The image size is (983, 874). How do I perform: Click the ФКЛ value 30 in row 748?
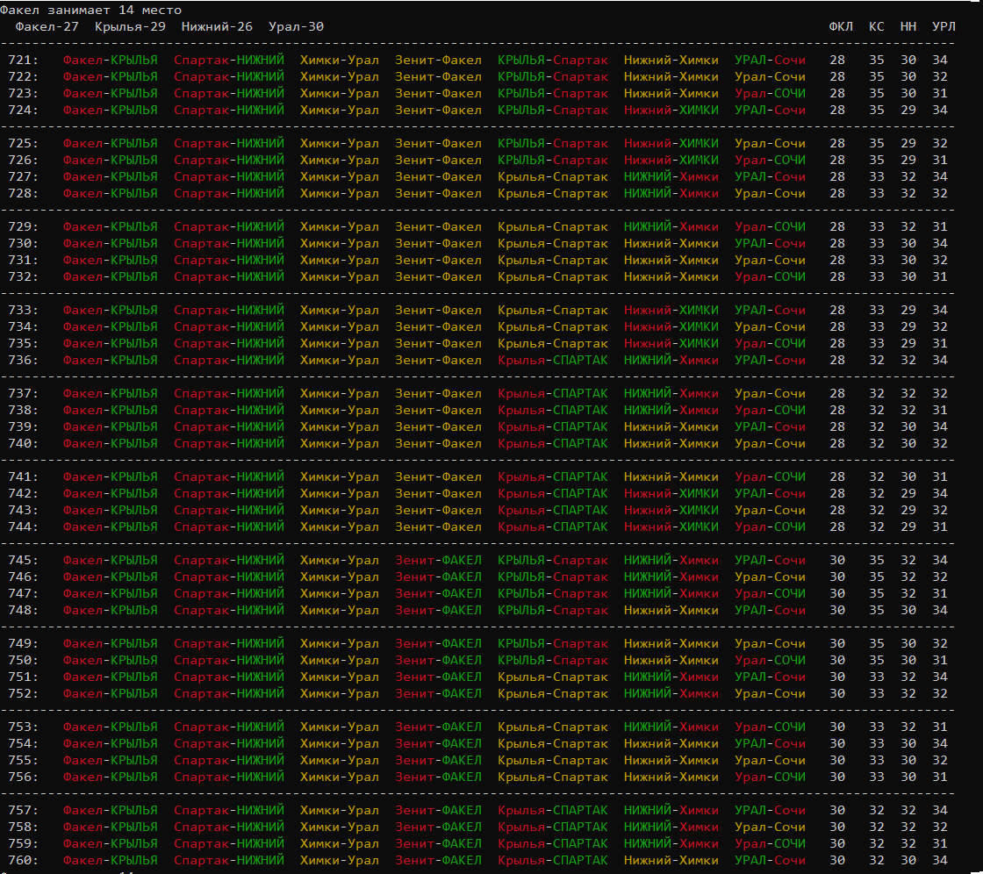click(837, 611)
